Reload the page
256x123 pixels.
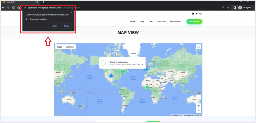[x=13, y=8]
